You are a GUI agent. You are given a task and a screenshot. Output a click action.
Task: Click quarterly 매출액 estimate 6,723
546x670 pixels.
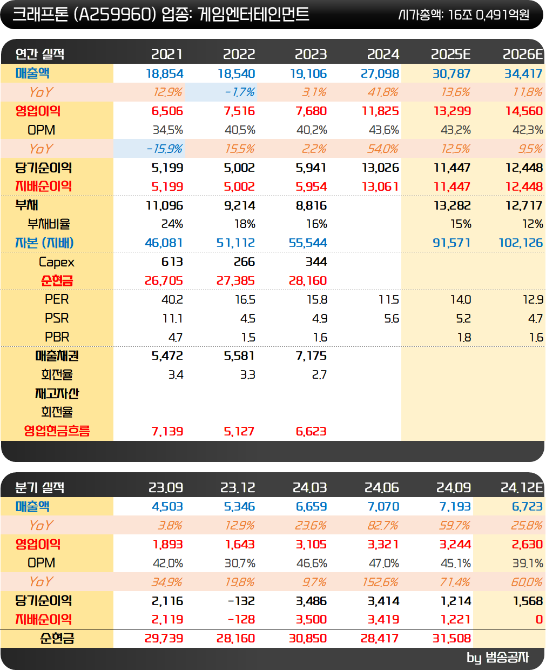(528, 507)
